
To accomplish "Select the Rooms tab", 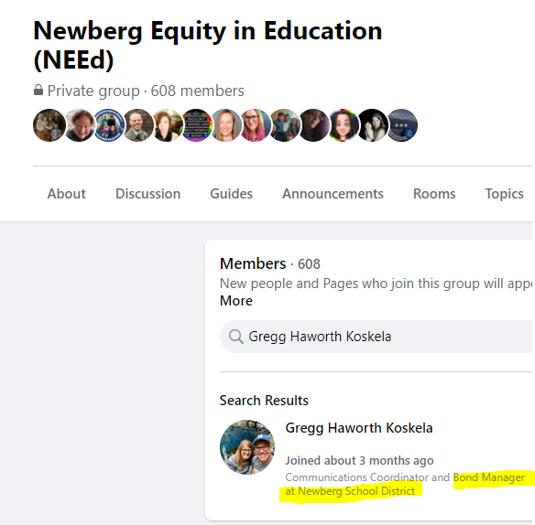I will pos(434,194).
